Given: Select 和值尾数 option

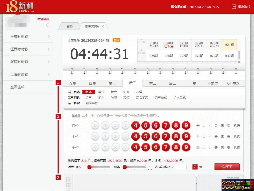Looking at the screenshot, I should point(91,103).
